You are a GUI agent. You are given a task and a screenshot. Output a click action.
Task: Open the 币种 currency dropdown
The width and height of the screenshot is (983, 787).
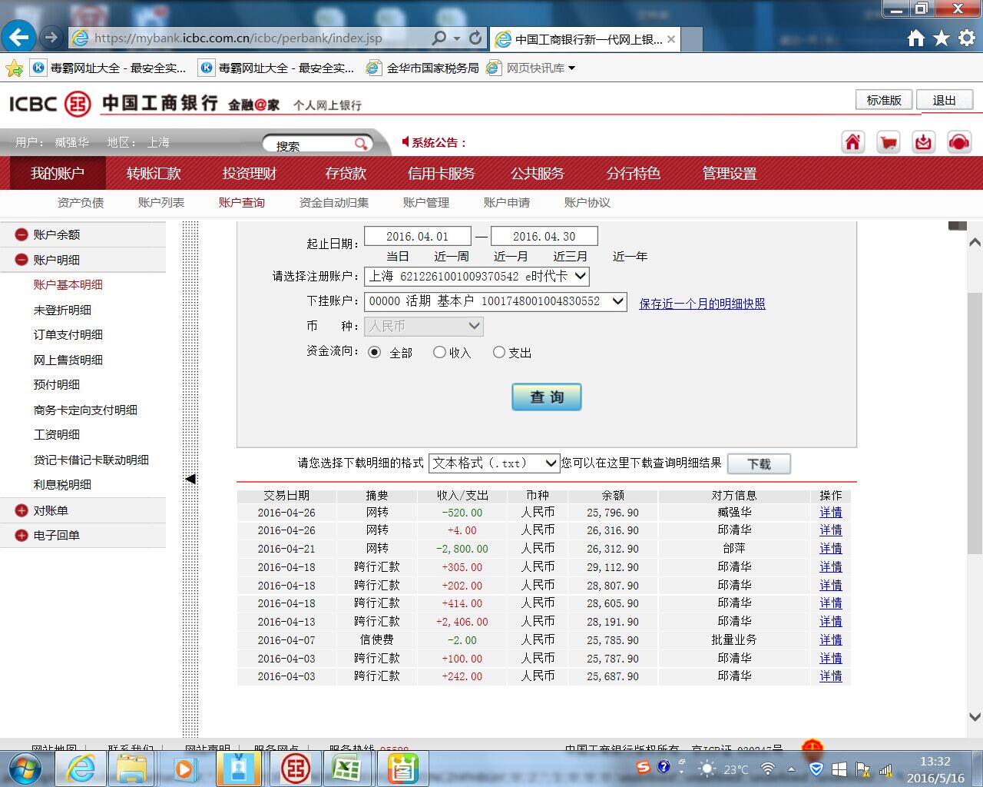click(424, 326)
